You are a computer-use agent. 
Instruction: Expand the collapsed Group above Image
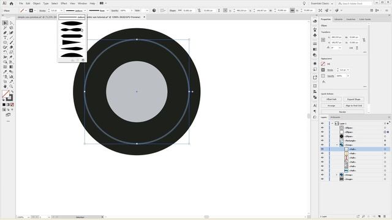[337, 175]
